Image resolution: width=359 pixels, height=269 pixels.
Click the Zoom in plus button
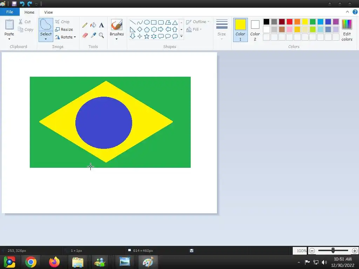pos(355,251)
